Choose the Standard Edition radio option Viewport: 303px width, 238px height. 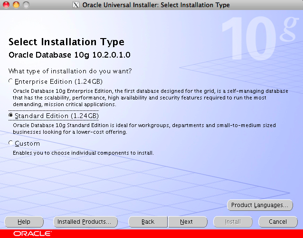coord(11,116)
